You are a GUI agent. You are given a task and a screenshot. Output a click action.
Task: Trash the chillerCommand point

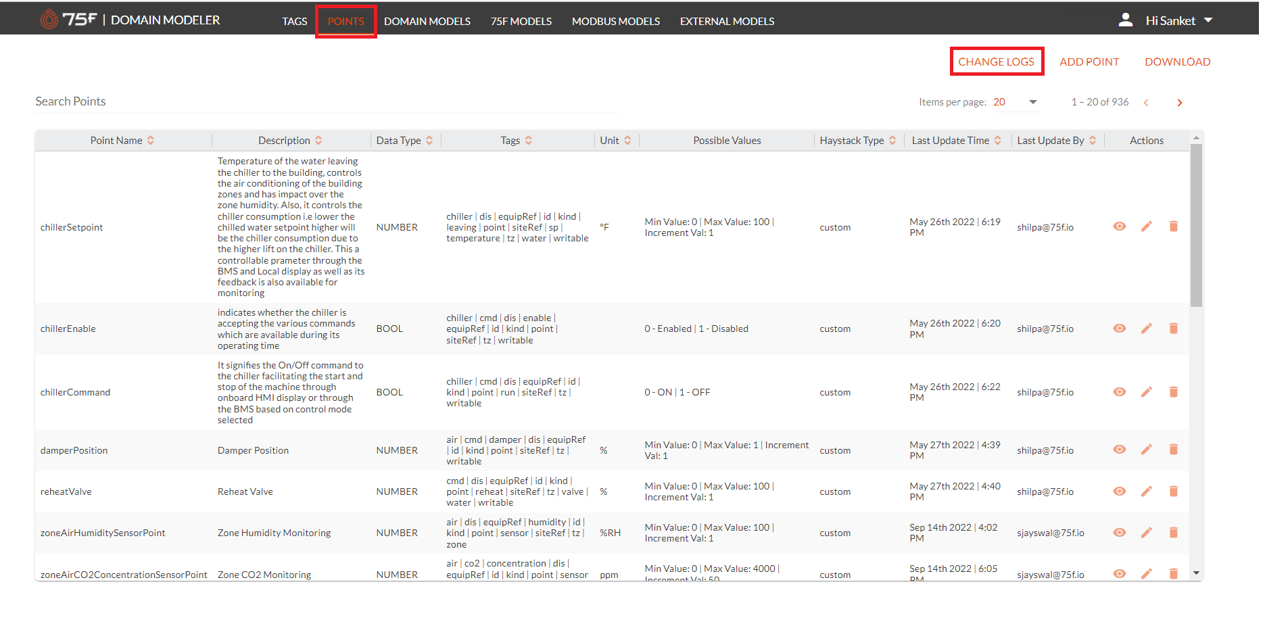click(x=1174, y=392)
